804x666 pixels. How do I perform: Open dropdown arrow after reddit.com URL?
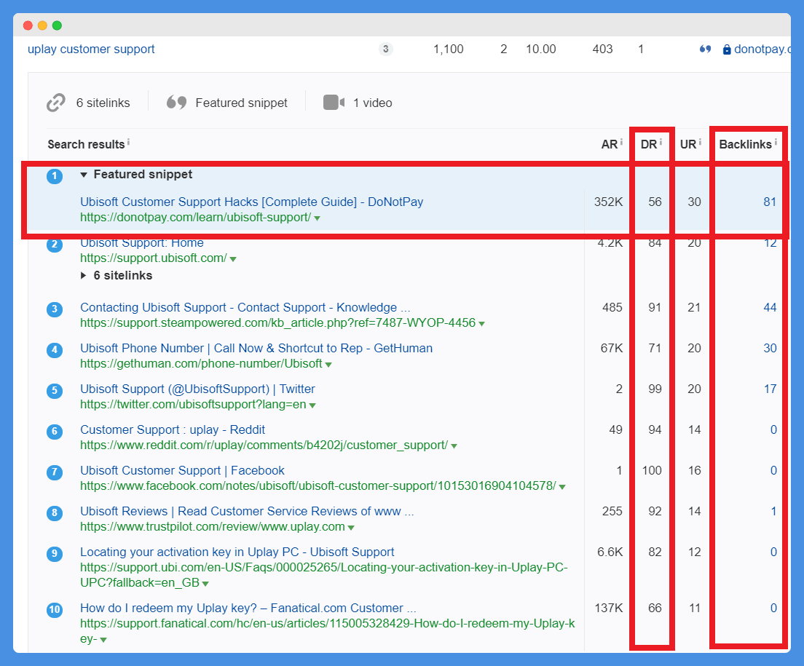[x=454, y=446]
